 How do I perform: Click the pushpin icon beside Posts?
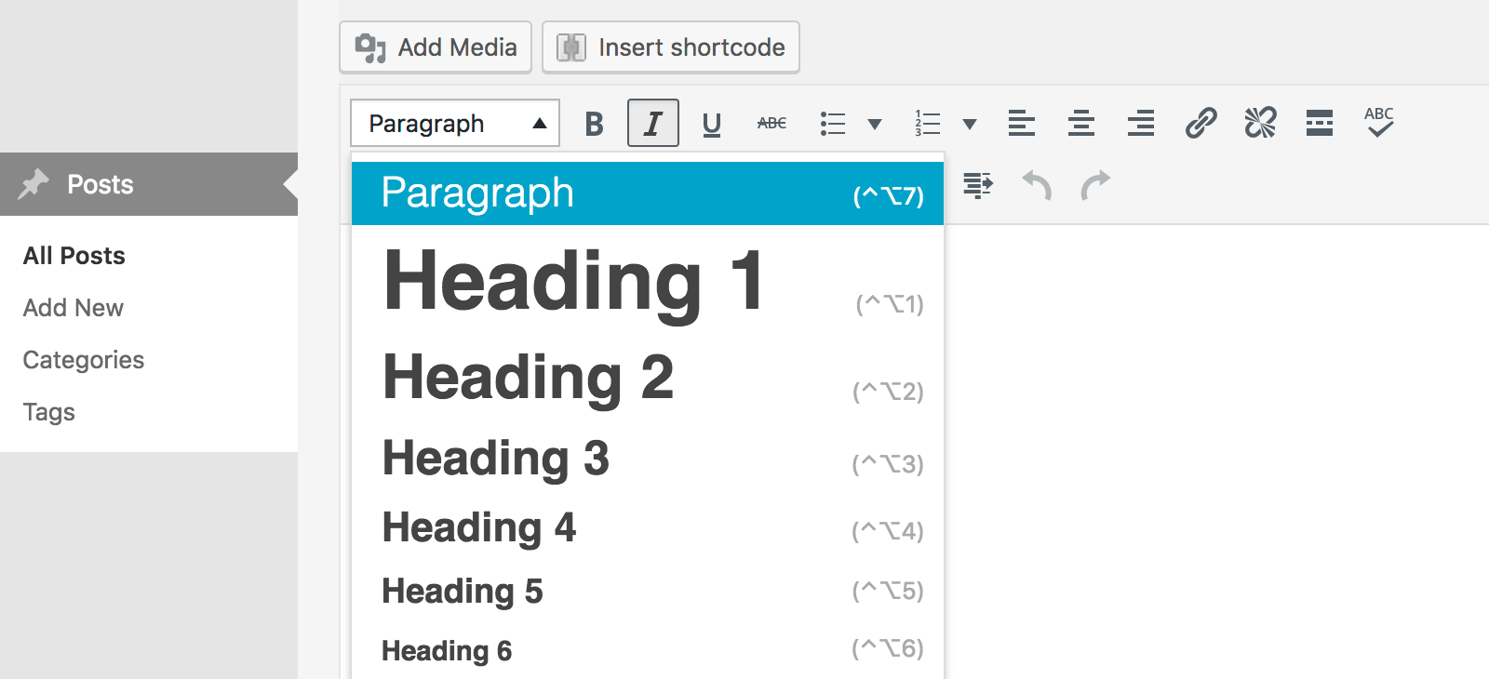click(34, 184)
